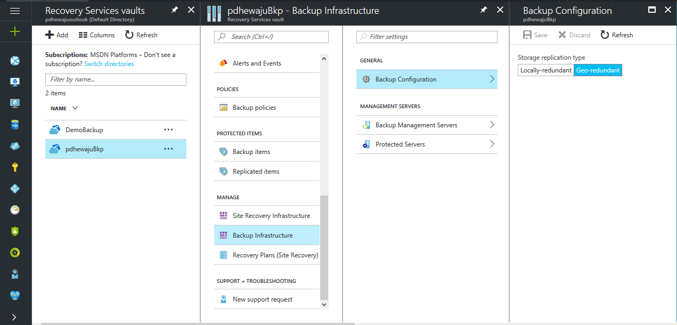Click Save in Backup Configuration toolbar
677x325 pixels.
pyautogui.click(x=535, y=35)
